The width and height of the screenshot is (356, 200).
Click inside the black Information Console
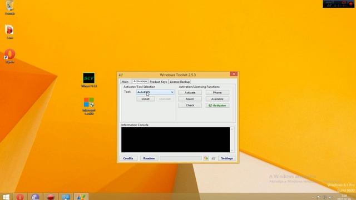[x=176, y=139]
